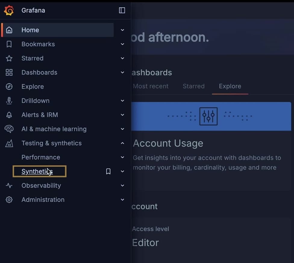Expand the Alerts & IRM chevron

[122, 115]
